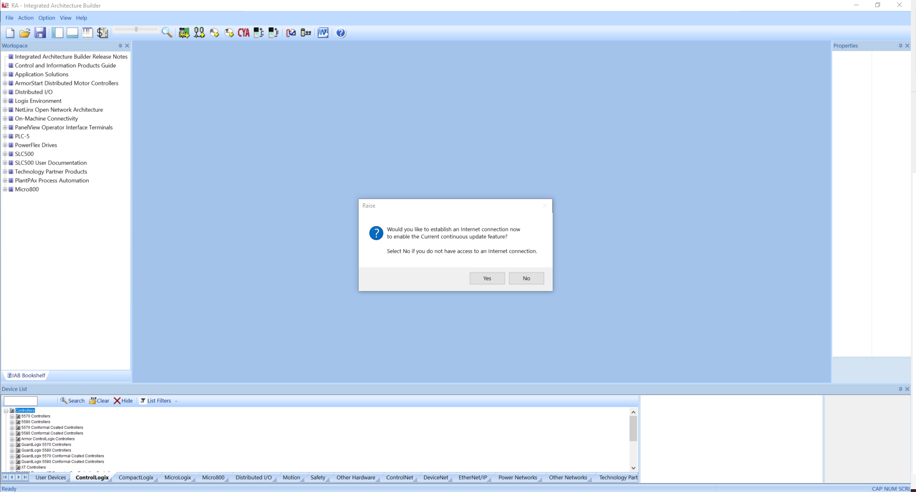This screenshot has width=916, height=492.
Task: Jump to the last device tab arrow
Action: point(25,477)
